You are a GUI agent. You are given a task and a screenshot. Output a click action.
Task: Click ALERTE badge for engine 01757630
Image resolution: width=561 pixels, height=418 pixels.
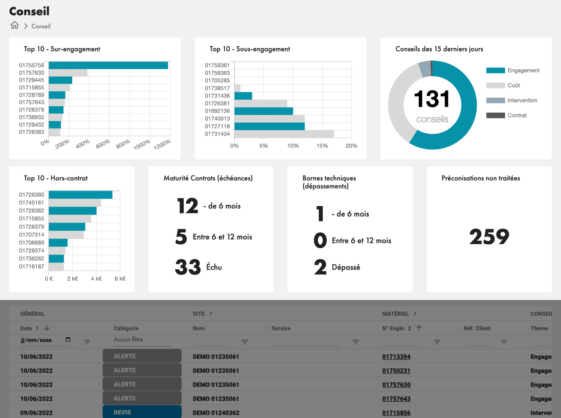pos(142,384)
